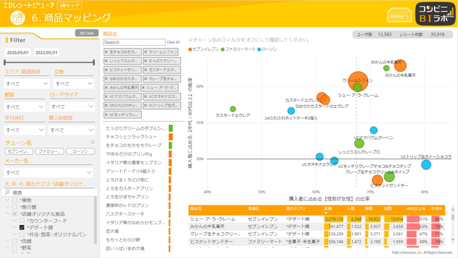This screenshot has width=458, height=258.
Task: Clear chain selections with the eraser icon
Action: pyautogui.click(x=93, y=142)
